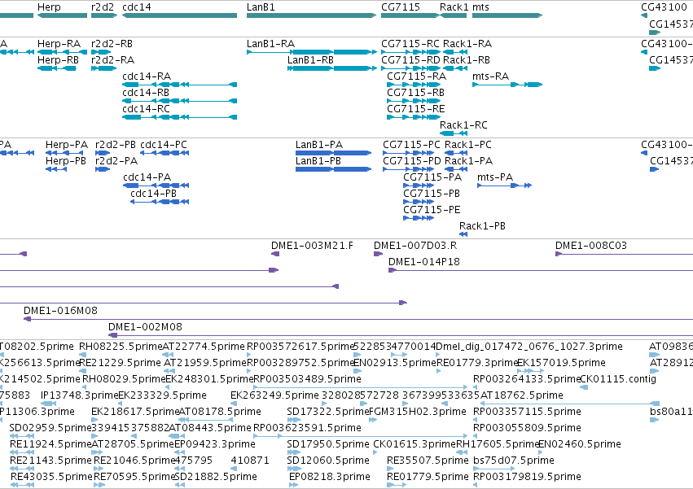The height and width of the screenshot is (489, 693).
Task: Select the LanB1 gene arrow glyph
Action: tap(311, 15)
